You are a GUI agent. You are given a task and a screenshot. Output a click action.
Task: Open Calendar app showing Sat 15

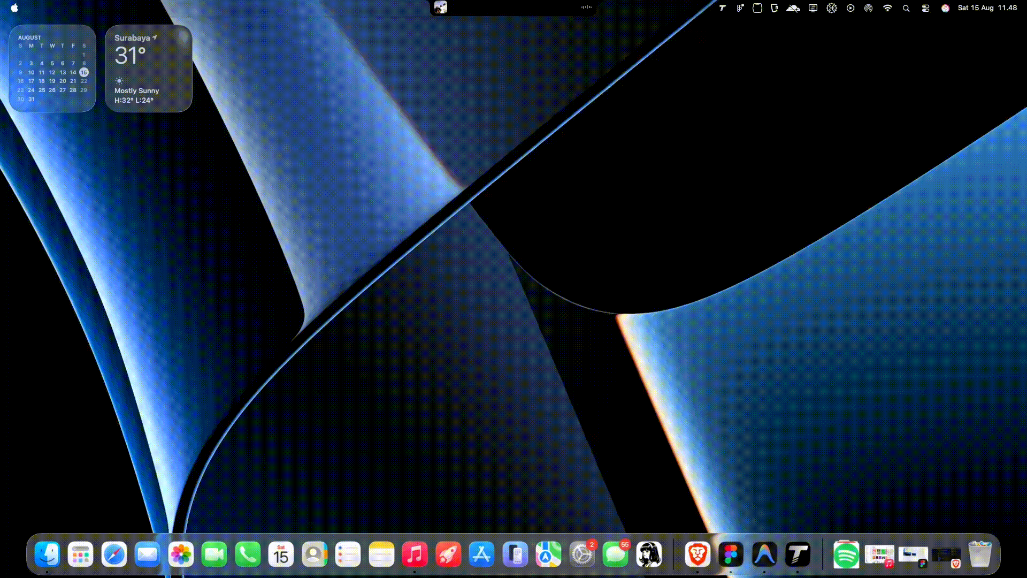coord(281,554)
